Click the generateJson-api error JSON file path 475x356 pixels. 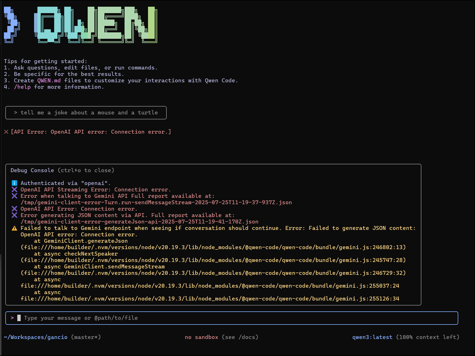[x=139, y=222]
